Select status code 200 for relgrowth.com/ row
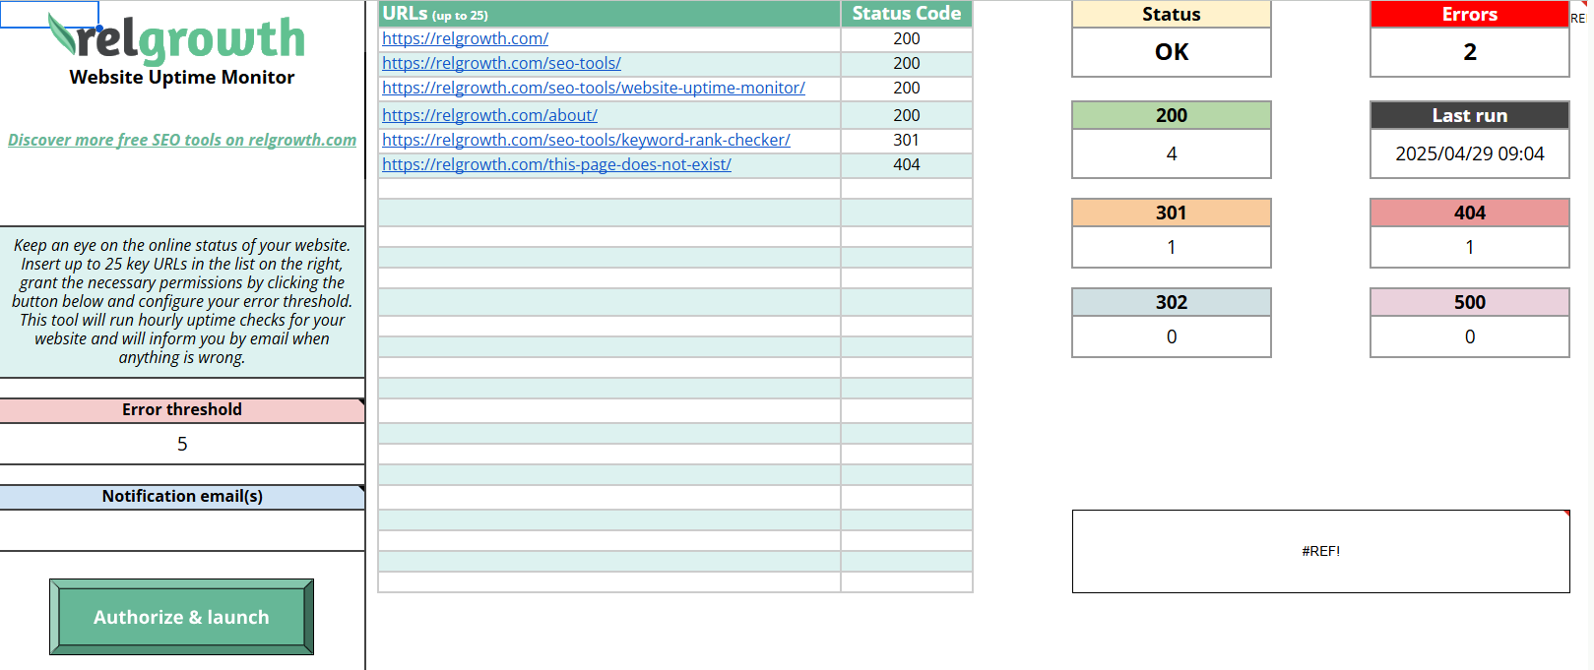 pyautogui.click(x=907, y=38)
